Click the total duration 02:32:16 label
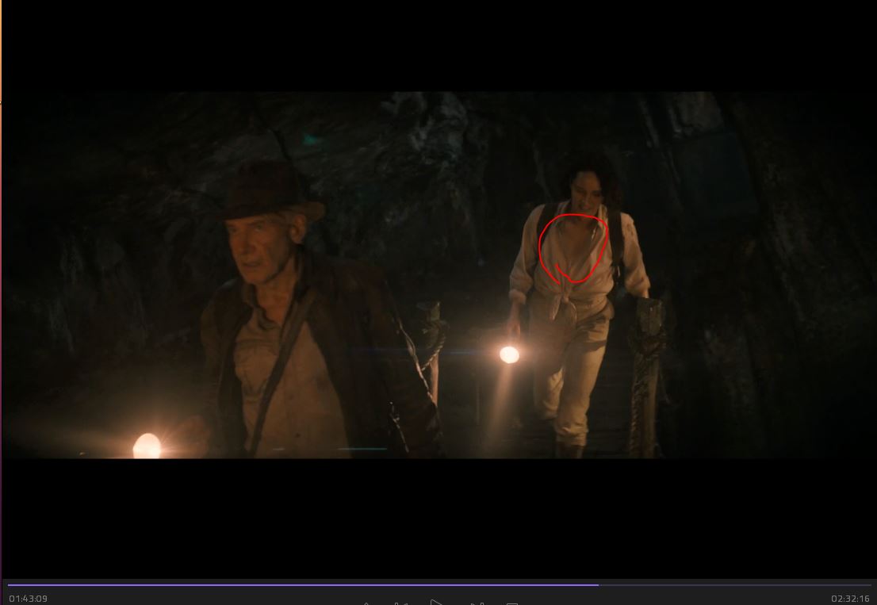The height and width of the screenshot is (605, 877). click(x=850, y=598)
